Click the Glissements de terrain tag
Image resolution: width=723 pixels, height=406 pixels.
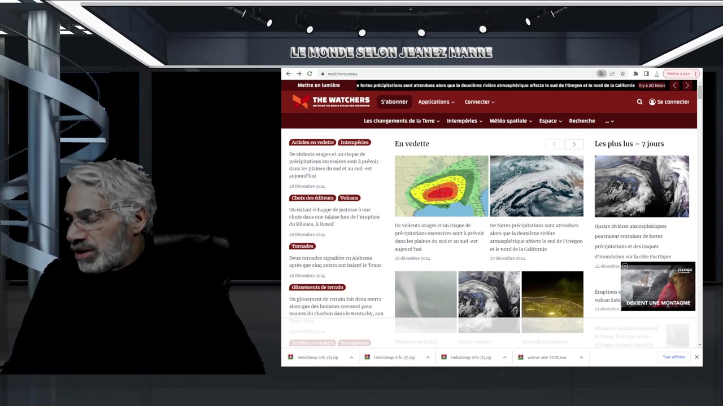[317, 288]
